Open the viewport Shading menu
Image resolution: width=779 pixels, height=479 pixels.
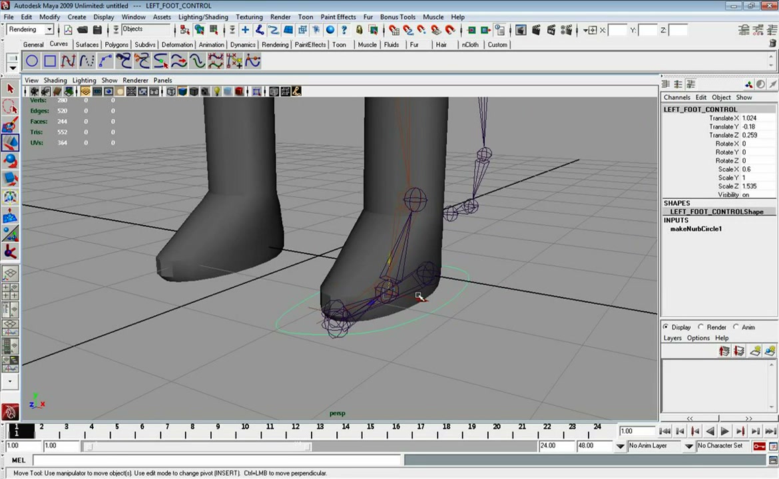pyautogui.click(x=55, y=80)
